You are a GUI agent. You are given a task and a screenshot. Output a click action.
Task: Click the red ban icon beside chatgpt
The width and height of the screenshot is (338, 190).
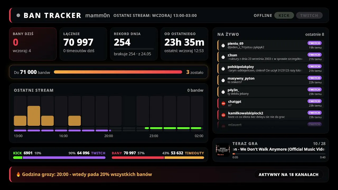[223, 103]
